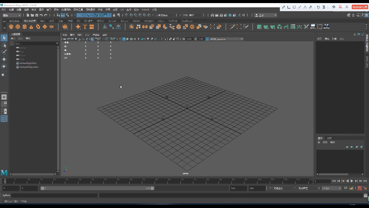The image size is (369, 208).
Task: Open the Arnold menu in the menu bar
Action: click(x=145, y=9)
